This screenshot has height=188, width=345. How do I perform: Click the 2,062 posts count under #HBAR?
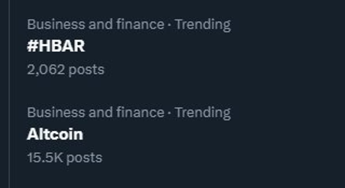coord(66,69)
